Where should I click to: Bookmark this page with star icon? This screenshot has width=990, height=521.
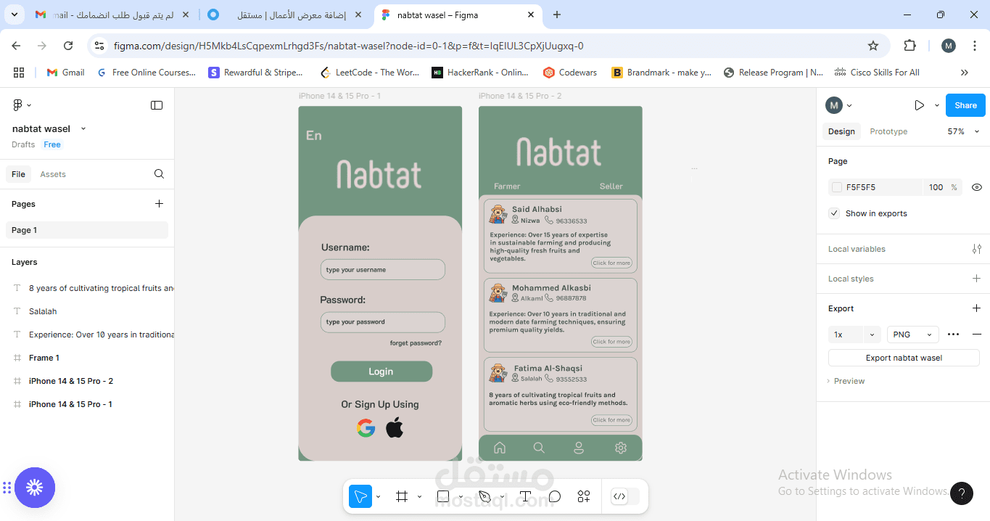pyautogui.click(x=873, y=46)
